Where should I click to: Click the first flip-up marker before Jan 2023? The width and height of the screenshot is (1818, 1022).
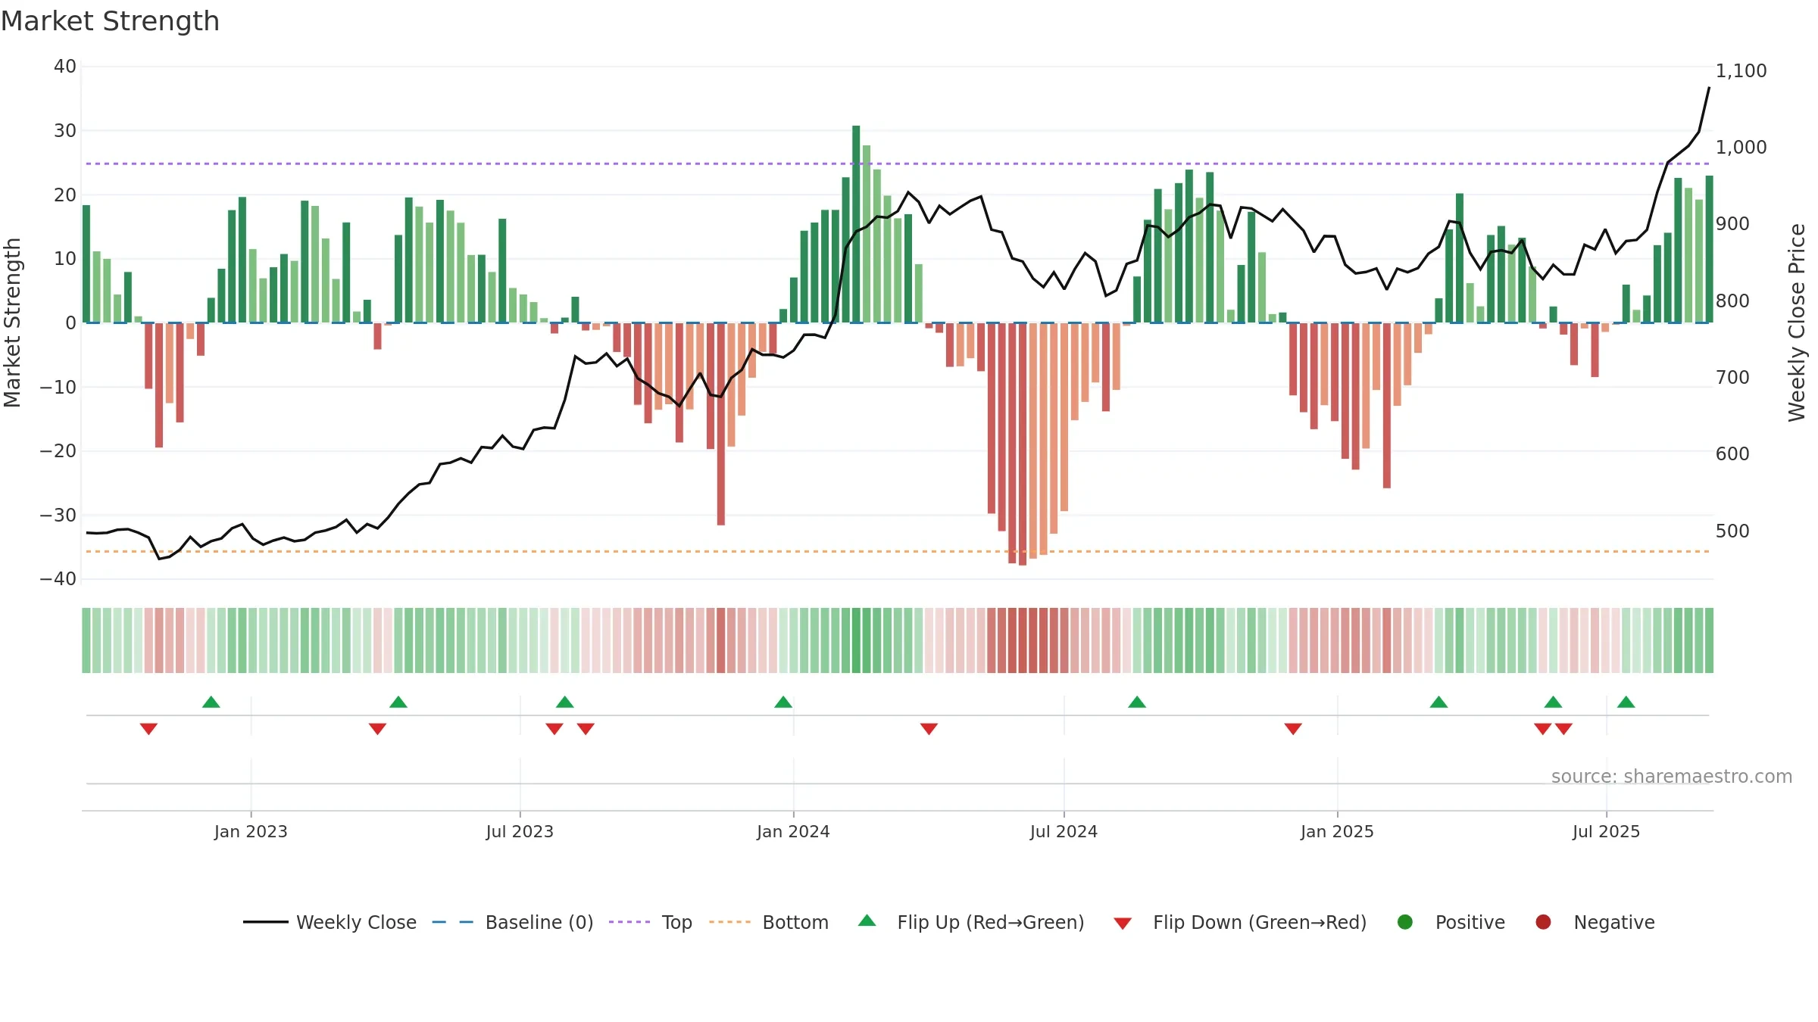click(x=211, y=702)
